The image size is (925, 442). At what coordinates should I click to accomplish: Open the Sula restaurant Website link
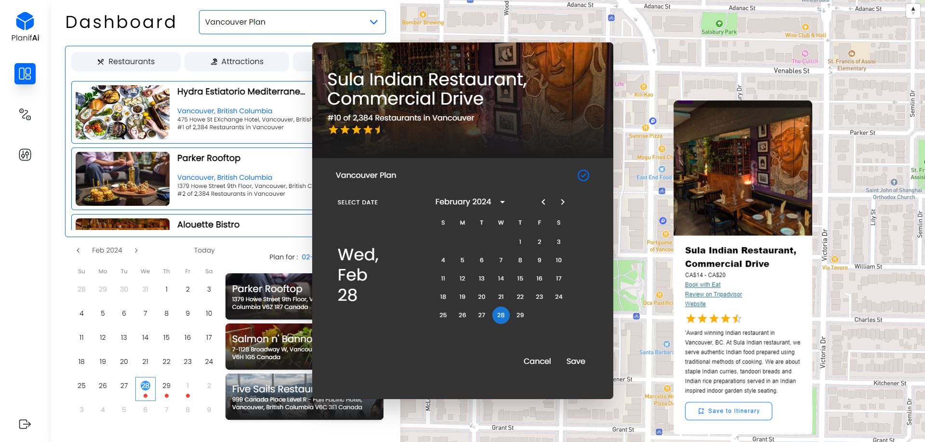pyautogui.click(x=695, y=304)
